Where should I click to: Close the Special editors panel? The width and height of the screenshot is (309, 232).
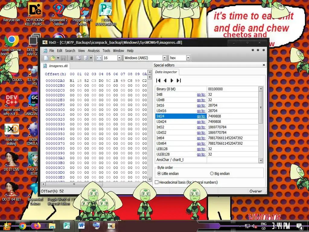click(x=264, y=65)
